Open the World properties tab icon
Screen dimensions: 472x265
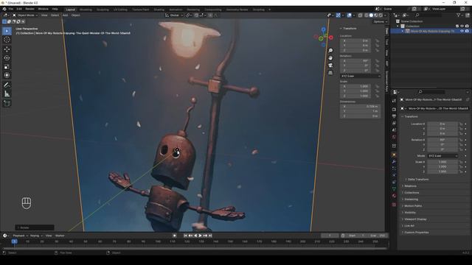[394, 138]
